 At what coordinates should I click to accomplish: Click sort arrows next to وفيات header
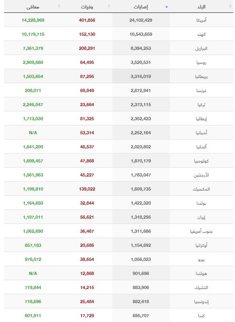[x=109, y=6]
